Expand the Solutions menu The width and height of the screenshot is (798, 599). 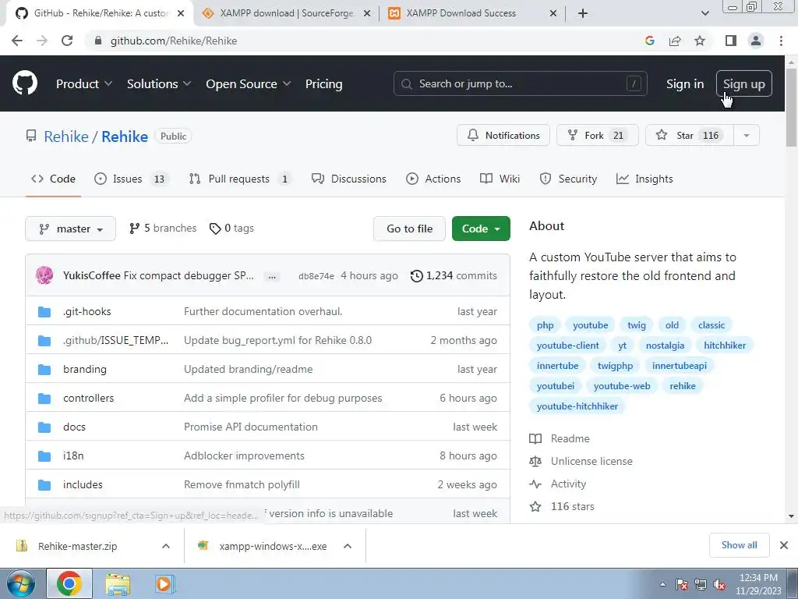pos(159,84)
